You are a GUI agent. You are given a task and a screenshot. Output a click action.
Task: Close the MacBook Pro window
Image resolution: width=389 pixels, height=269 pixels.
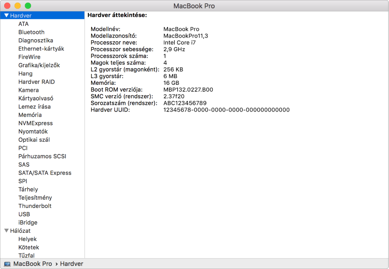pos(8,6)
